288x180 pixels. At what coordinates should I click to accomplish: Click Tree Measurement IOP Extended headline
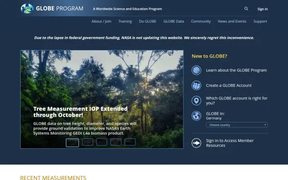80,112
